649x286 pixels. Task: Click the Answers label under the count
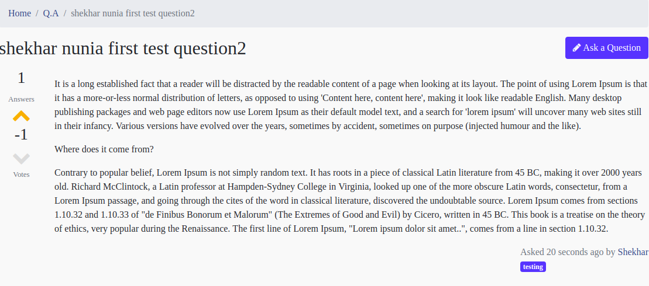coord(21,99)
